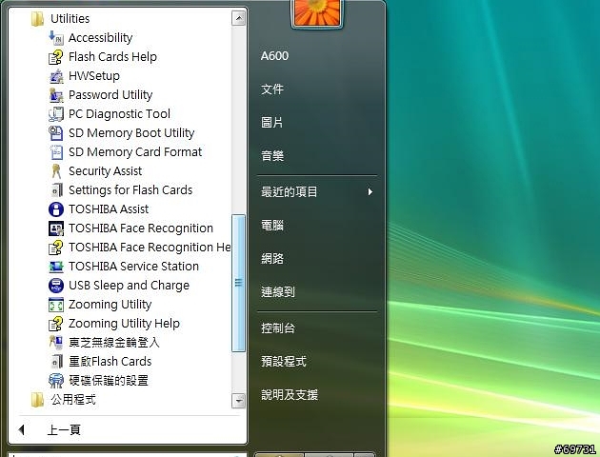Select the Security Assist text label
This screenshot has height=457, width=600.
coord(105,171)
